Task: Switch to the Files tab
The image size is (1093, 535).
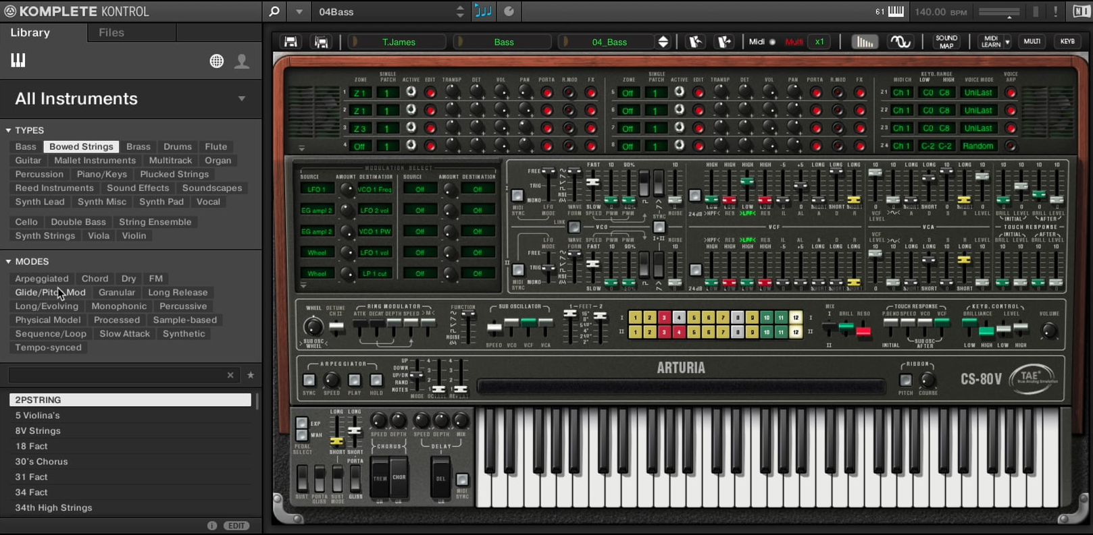Action: [x=111, y=32]
